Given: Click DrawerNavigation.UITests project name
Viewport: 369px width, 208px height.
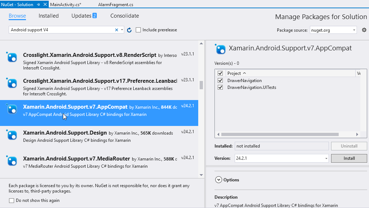Looking at the screenshot, I should coord(252,87).
